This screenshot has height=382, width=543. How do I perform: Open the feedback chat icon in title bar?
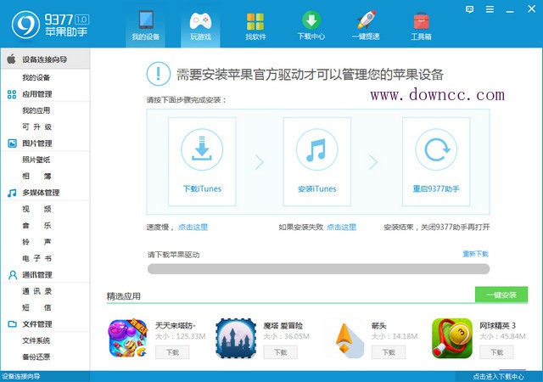pos(469,9)
